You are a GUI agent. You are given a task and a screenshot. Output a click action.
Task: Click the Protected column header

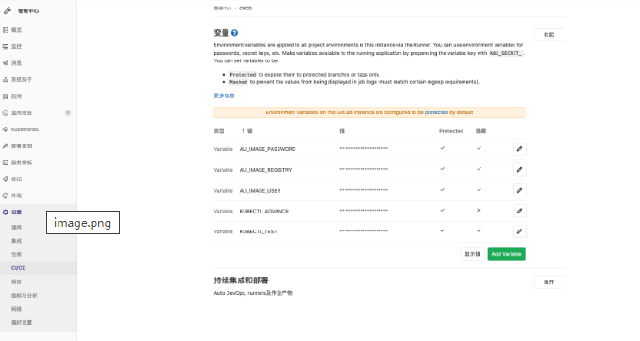point(451,131)
